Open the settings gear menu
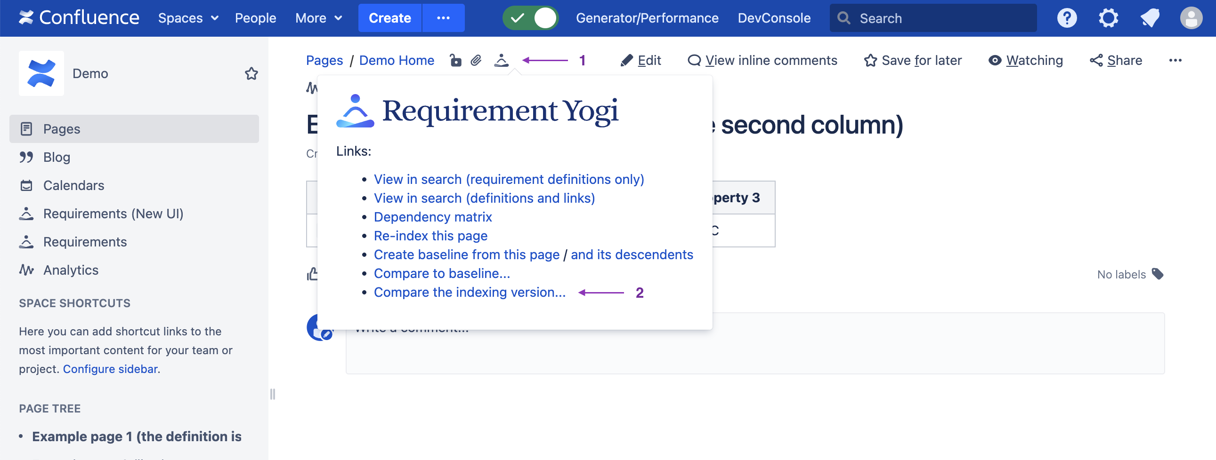Image resolution: width=1216 pixels, height=460 pixels. coord(1108,18)
